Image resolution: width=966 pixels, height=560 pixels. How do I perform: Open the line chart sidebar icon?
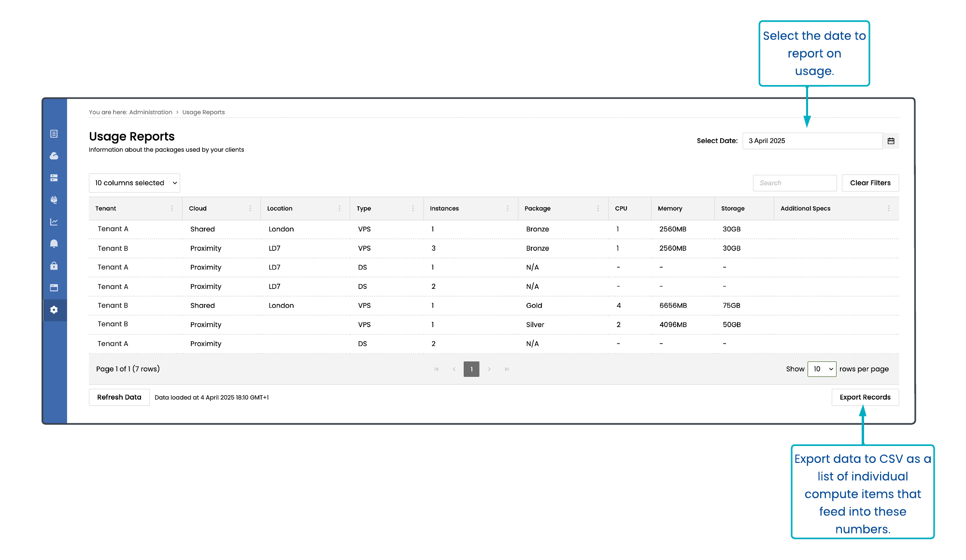[x=54, y=222]
